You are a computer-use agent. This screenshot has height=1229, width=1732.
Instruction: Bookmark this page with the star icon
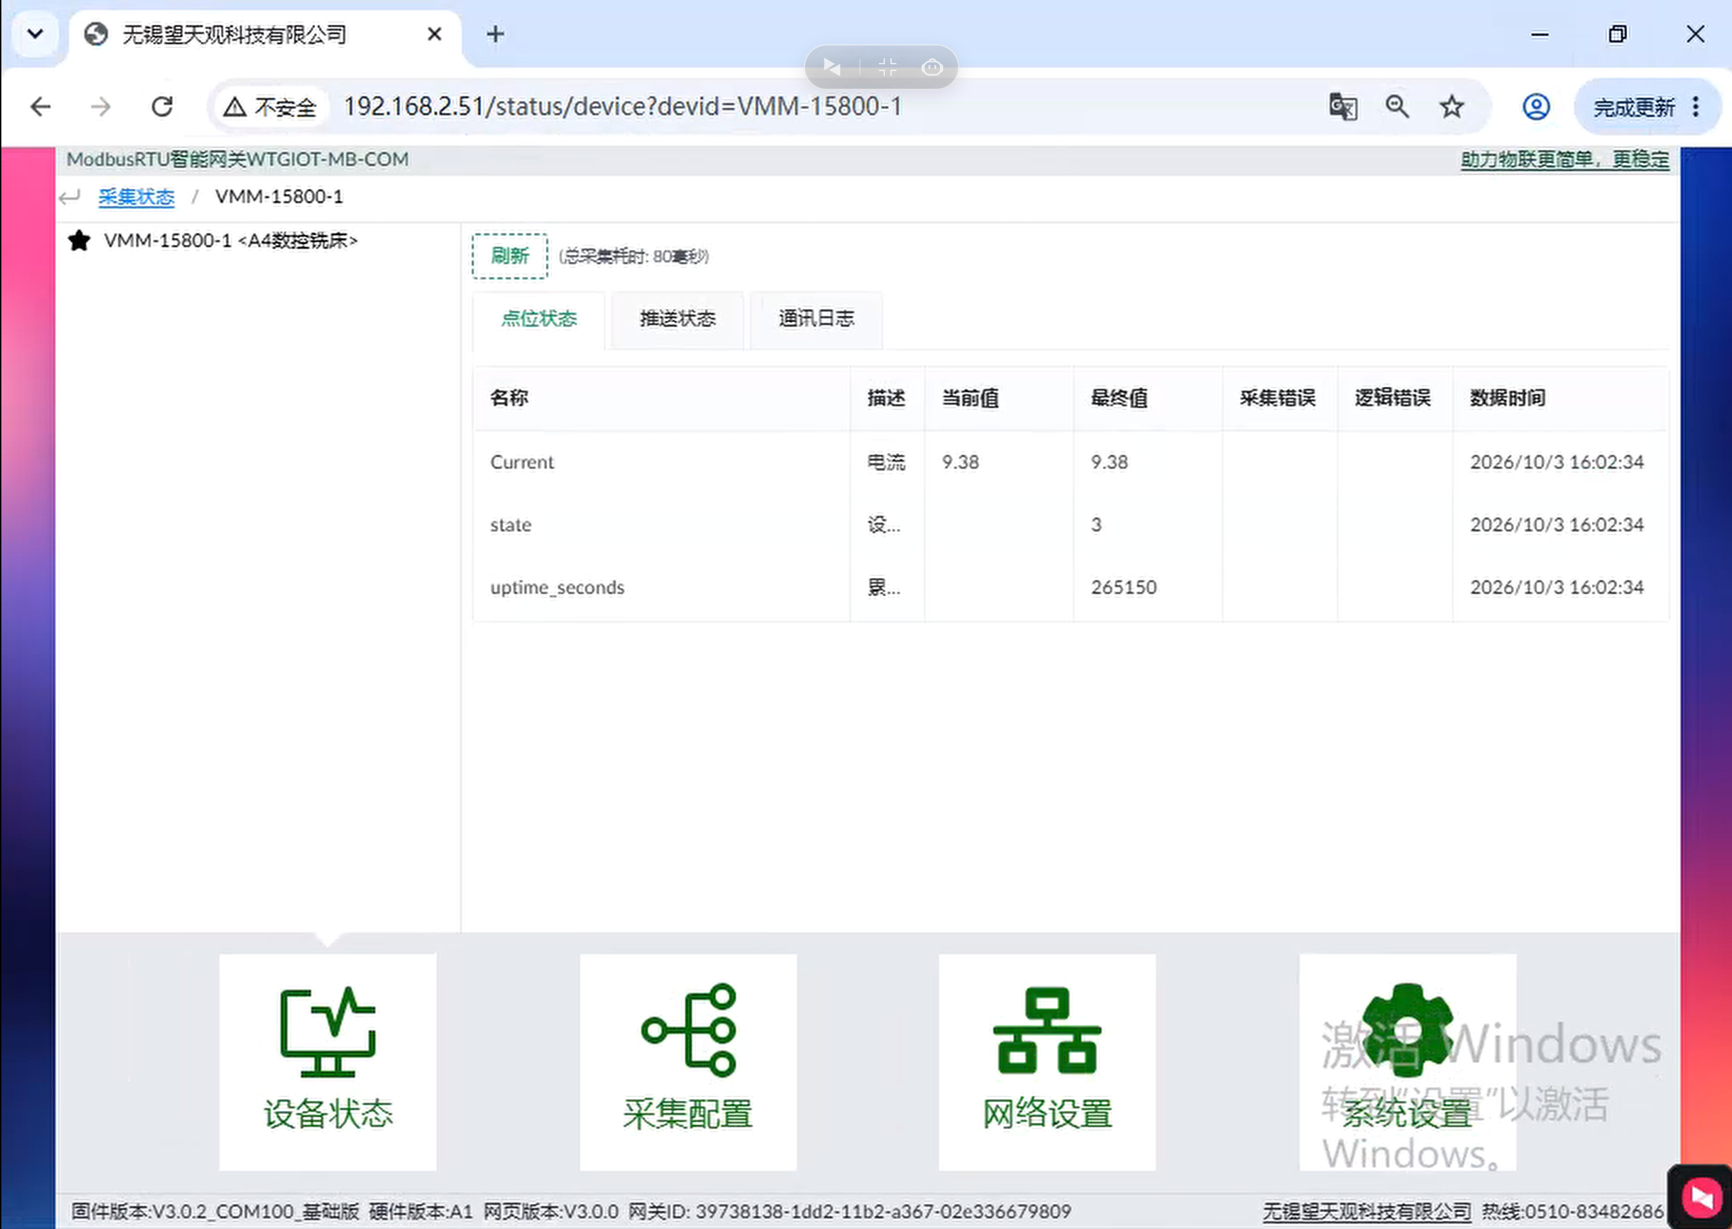[1451, 107]
